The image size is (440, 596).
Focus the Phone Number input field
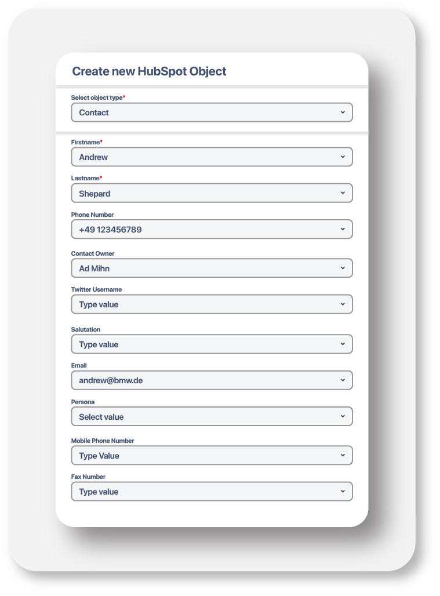212,230
